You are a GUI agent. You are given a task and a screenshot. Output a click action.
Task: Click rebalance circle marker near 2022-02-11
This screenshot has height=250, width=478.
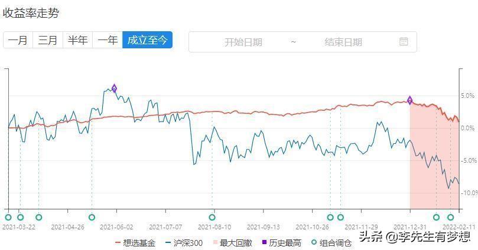point(450,218)
